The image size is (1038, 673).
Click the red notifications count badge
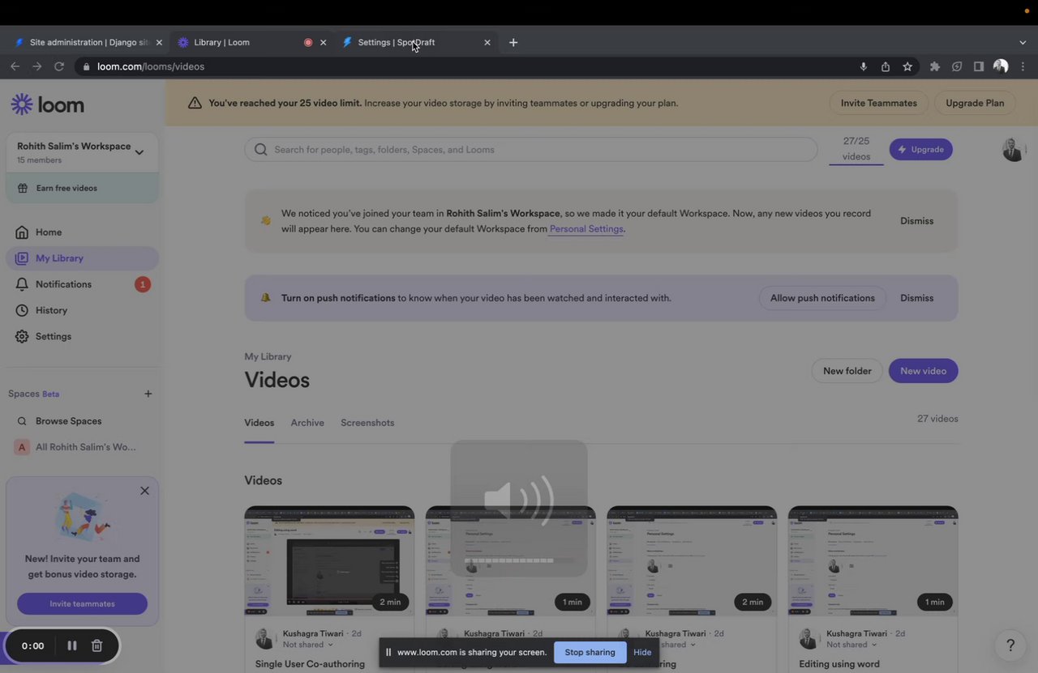click(x=143, y=284)
